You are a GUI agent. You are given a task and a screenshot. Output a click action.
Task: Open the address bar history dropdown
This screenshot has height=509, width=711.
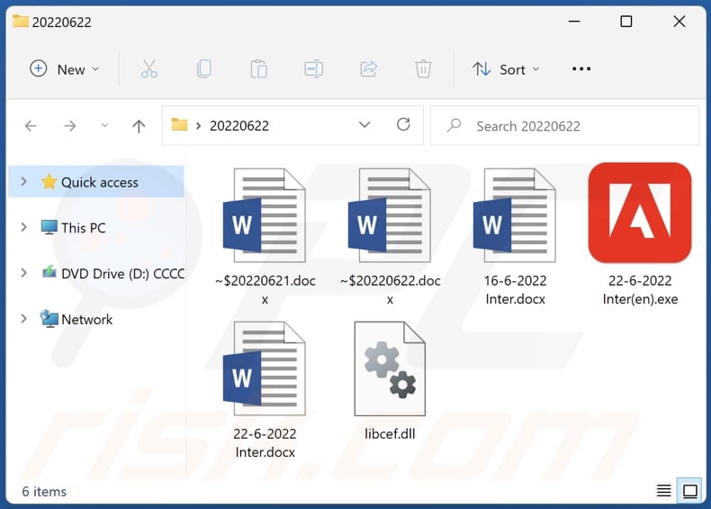click(x=364, y=124)
